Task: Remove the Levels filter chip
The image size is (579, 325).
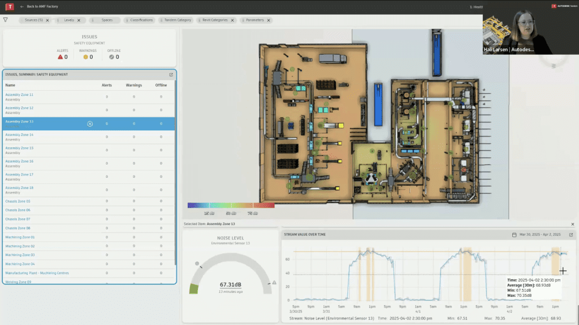Action: coord(78,20)
